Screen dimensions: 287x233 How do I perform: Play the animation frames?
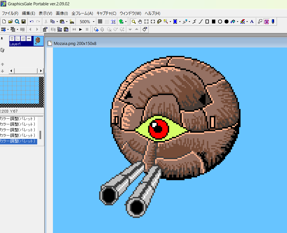click(81, 29)
